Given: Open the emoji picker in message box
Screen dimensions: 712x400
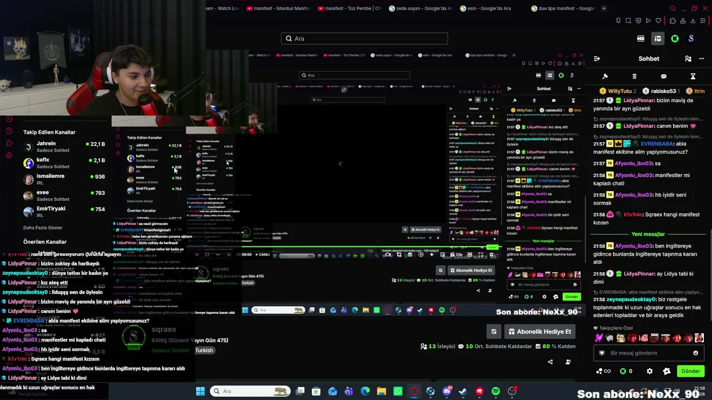Looking at the screenshot, I should pyautogui.click(x=695, y=353).
